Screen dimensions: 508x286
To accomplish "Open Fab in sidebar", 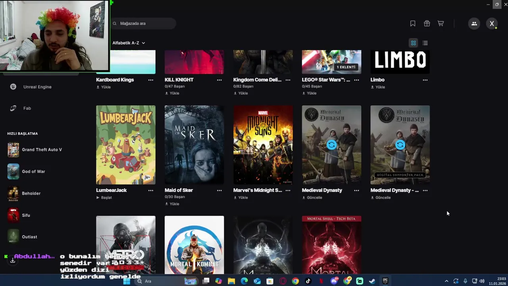I will [x=27, y=108].
